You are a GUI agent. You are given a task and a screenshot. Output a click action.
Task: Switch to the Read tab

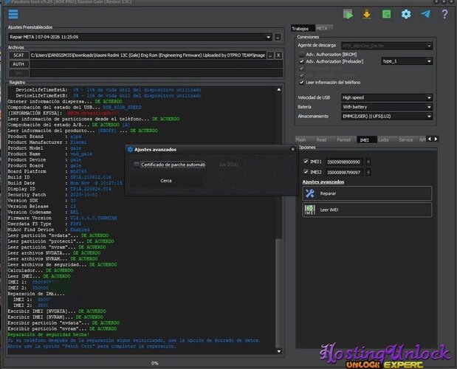pyautogui.click(x=322, y=139)
